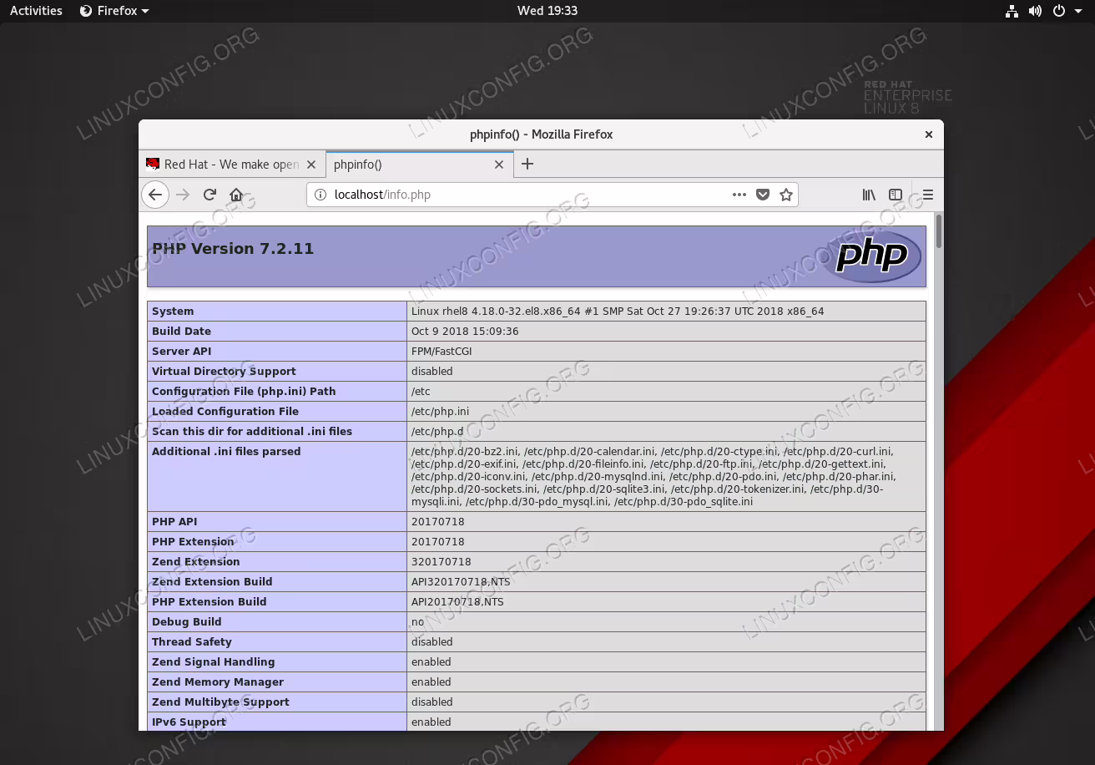Select the /etc/php.d value

pos(437,432)
